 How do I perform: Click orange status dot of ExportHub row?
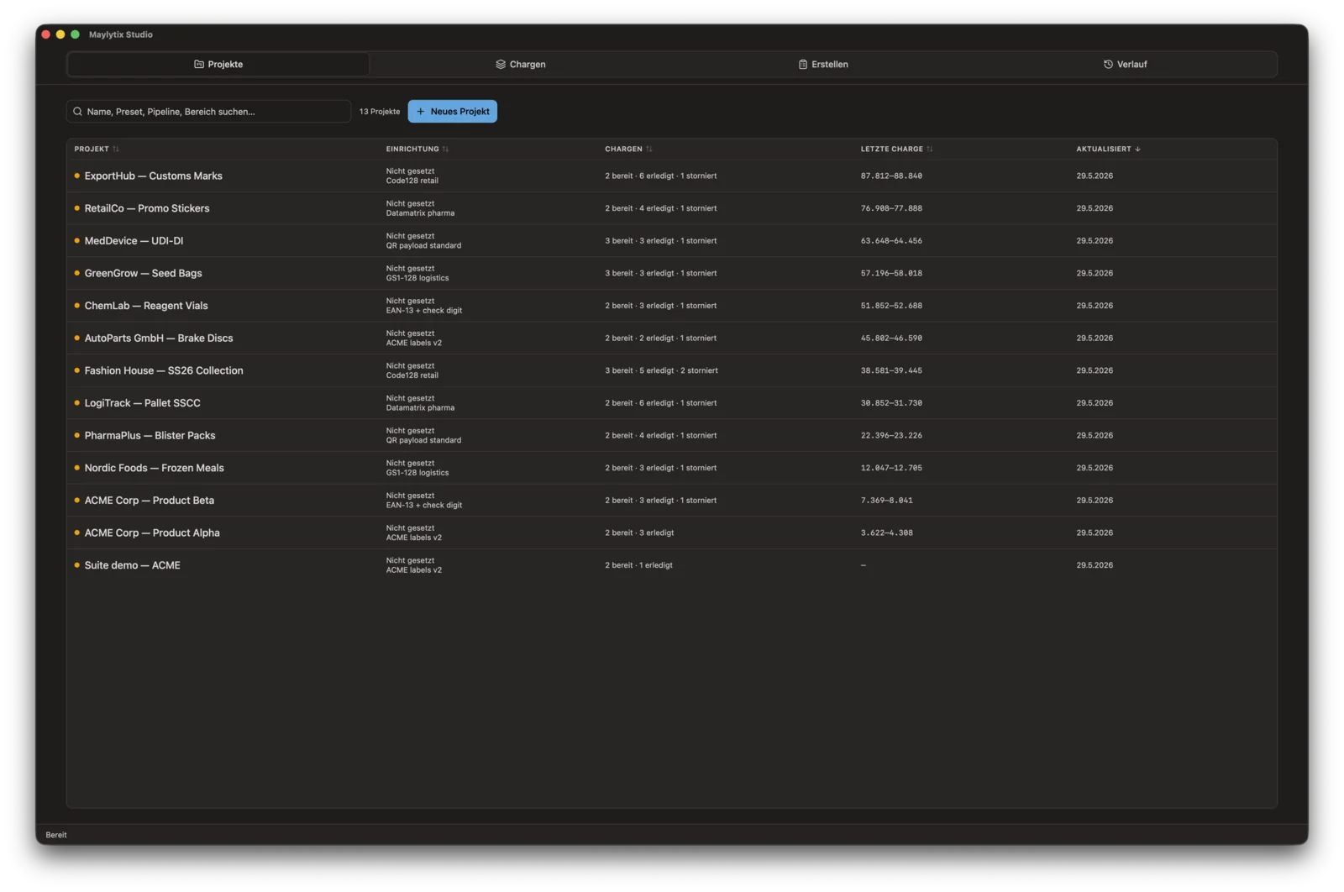tap(77, 176)
